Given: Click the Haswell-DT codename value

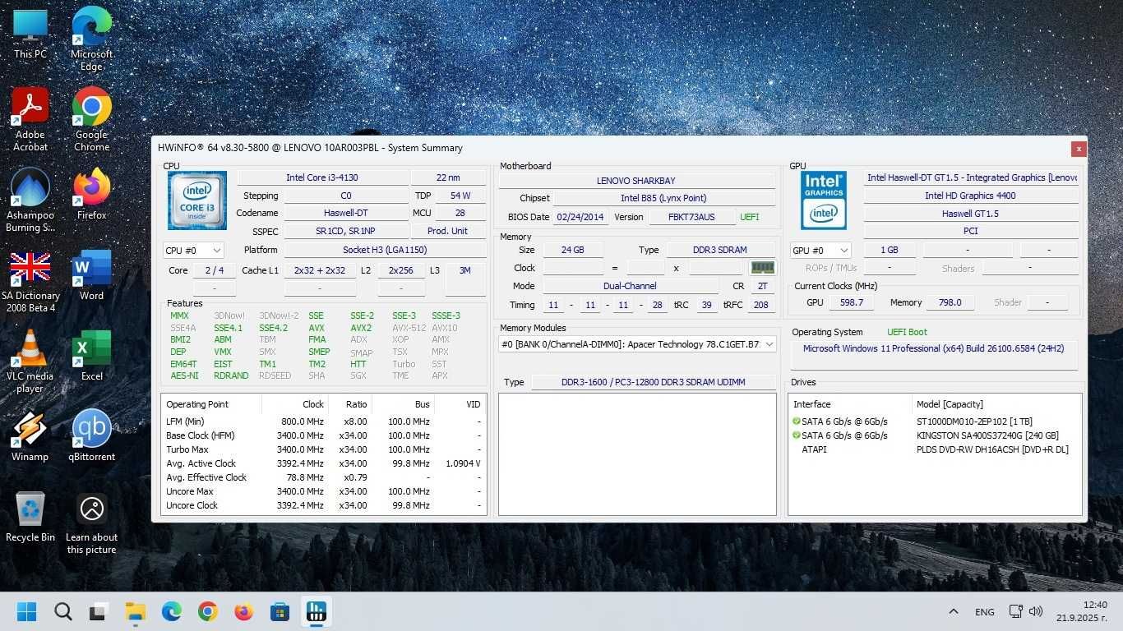Looking at the screenshot, I should (345, 213).
